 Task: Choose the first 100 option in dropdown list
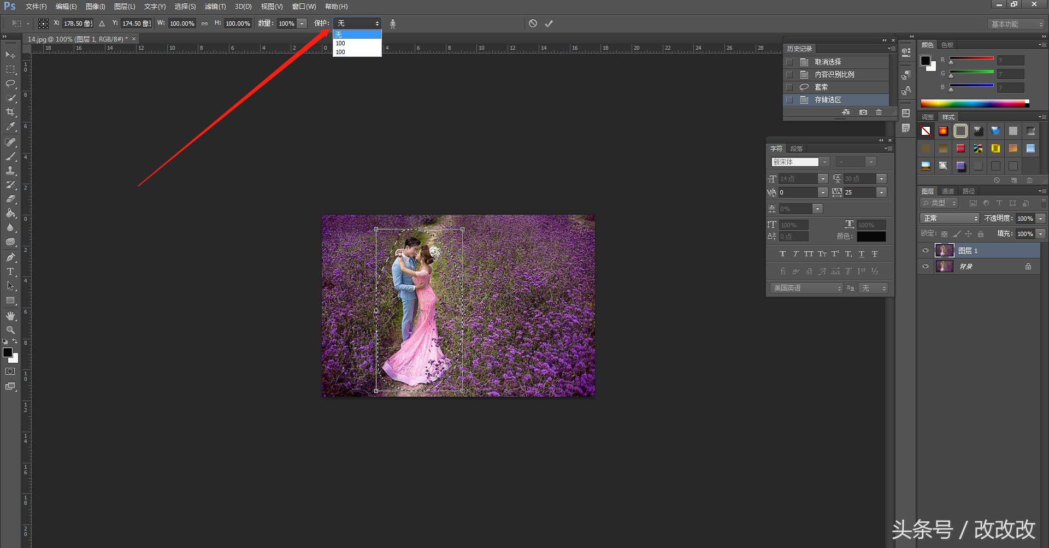(357, 43)
